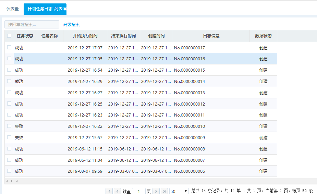Click the horizontal scrollbar right arrow

(12, 181)
